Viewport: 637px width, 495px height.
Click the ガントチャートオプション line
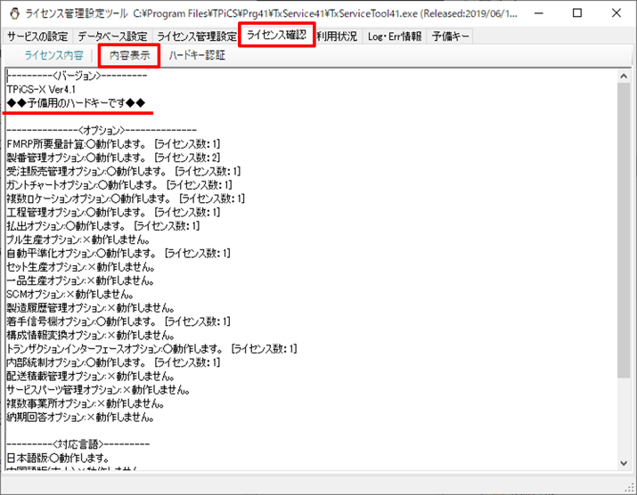pos(119,185)
